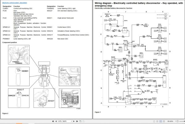Click the zoom out minus button
Viewport: 185px width, 124px height.
178,121
